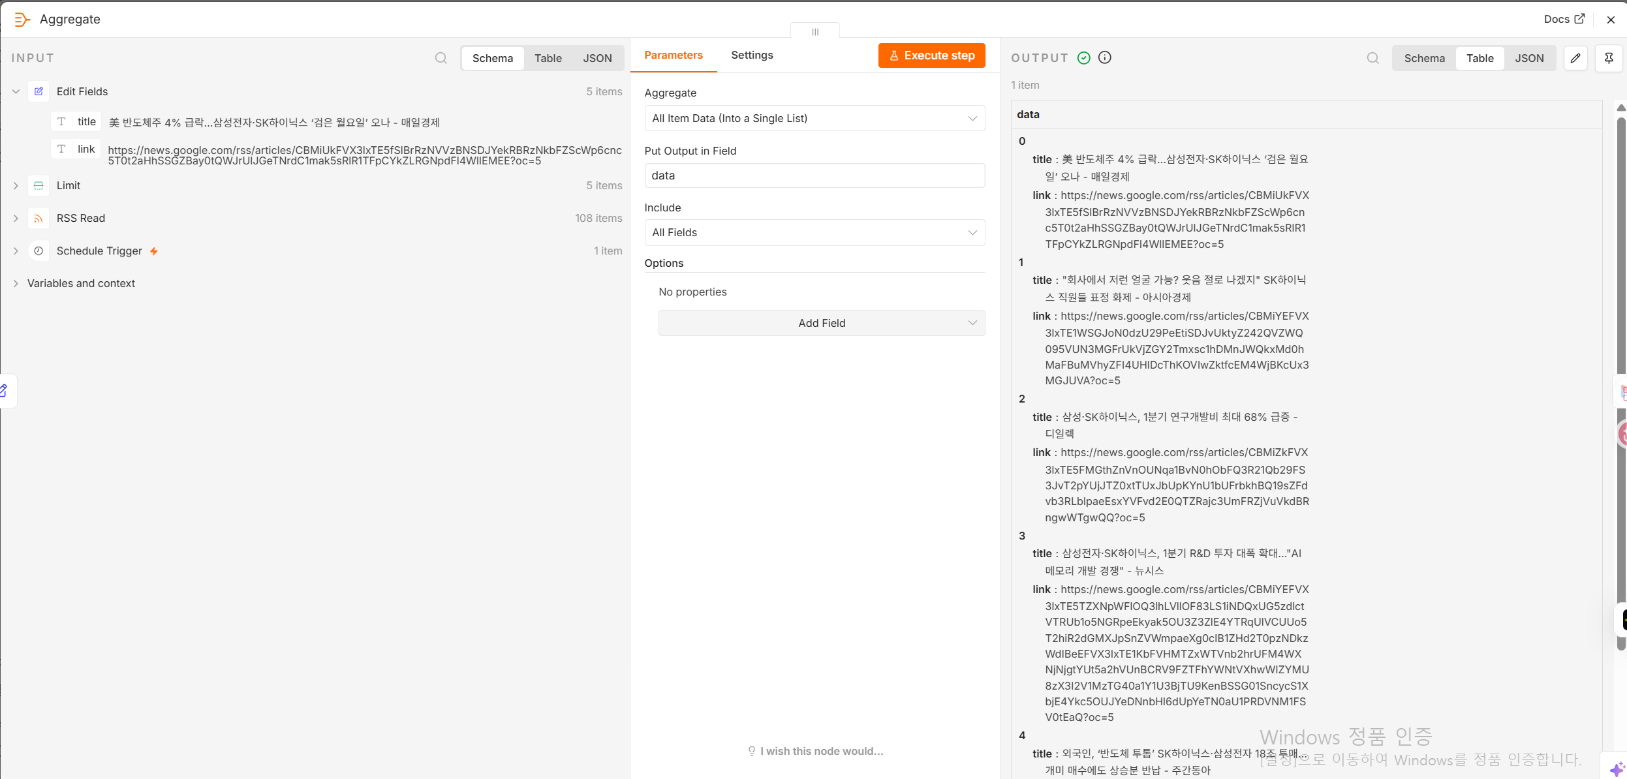
Task: Click output item 1 link URL text
Action: (1177, 348)
